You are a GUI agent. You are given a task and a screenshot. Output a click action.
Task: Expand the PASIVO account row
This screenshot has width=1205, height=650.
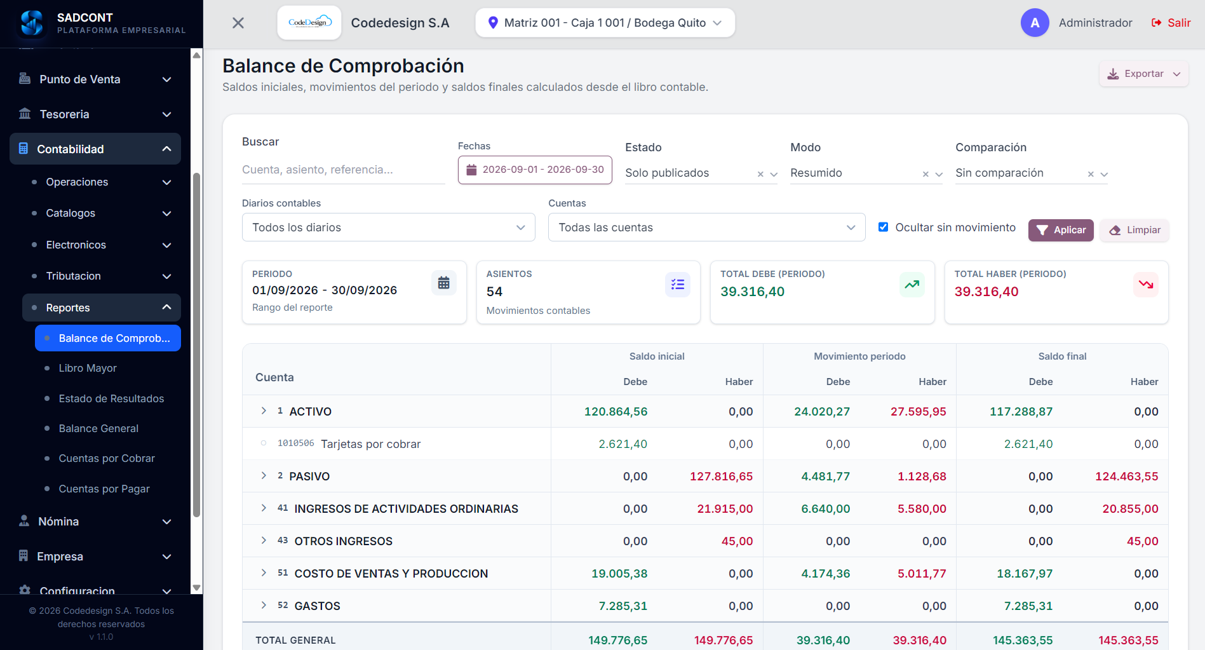click(x=264, y=476)
